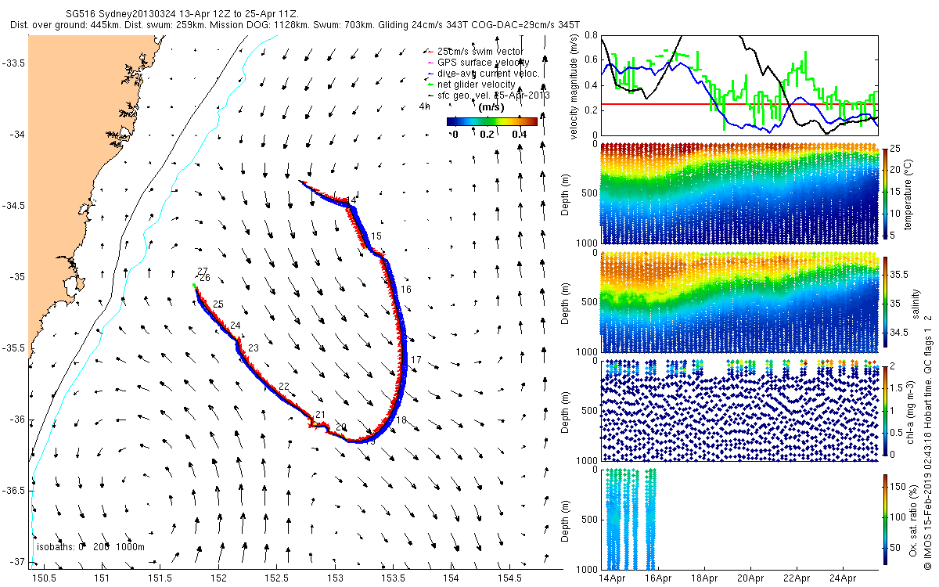Click day marker 23 on glider track

coord(253,348)
